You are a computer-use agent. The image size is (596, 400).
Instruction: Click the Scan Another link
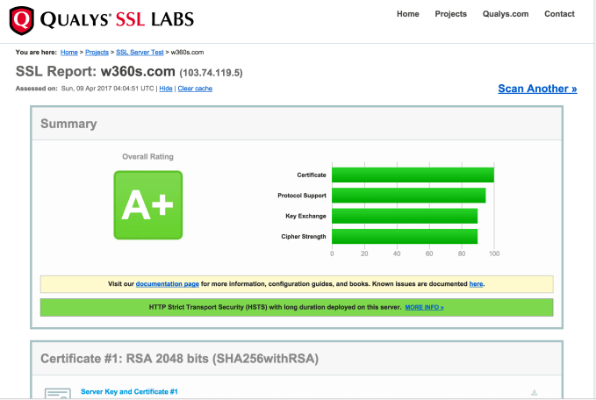pos(537,89)
